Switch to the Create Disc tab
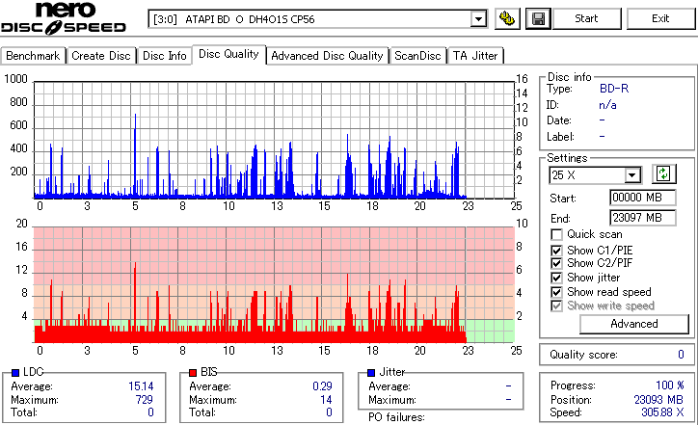698x425 pixels. (x=101, y=56)
